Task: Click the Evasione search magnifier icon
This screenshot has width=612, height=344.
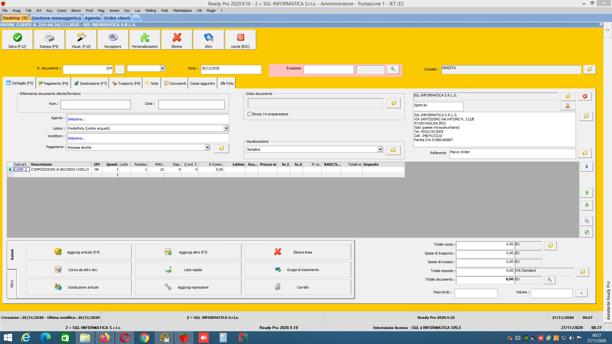Action: click(393, 69)
